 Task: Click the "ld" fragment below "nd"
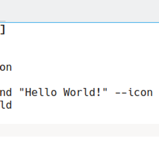(6, 105)
